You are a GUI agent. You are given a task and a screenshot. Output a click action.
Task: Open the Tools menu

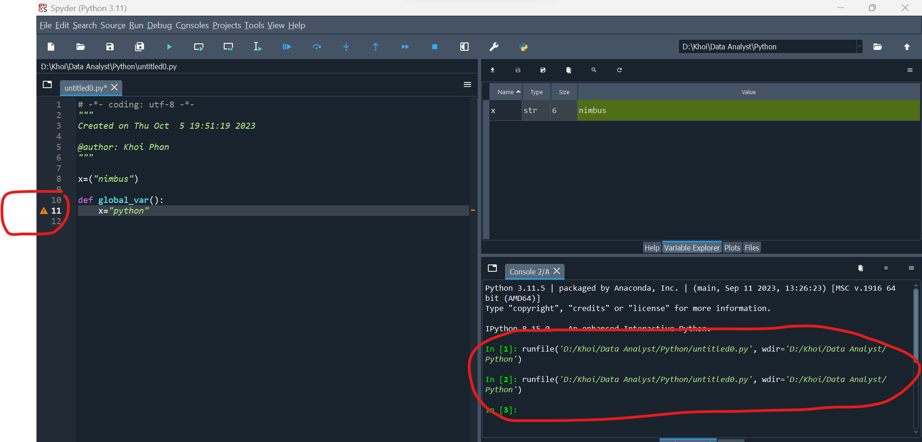pos(254,25)
